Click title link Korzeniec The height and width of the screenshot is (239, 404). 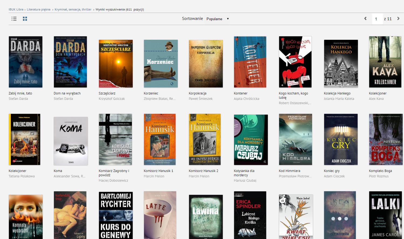coord(151,93)
